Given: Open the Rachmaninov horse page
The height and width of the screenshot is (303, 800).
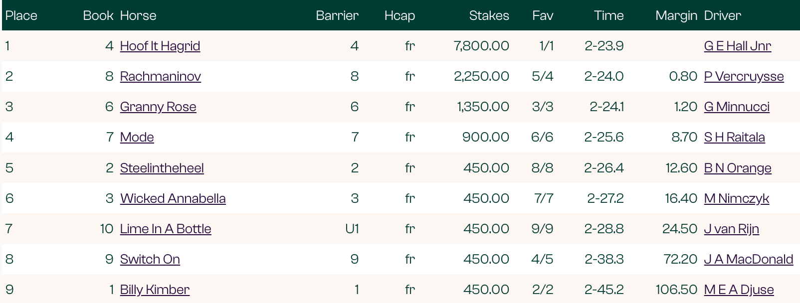Looking at the screenshot, I should click(160, 76).
